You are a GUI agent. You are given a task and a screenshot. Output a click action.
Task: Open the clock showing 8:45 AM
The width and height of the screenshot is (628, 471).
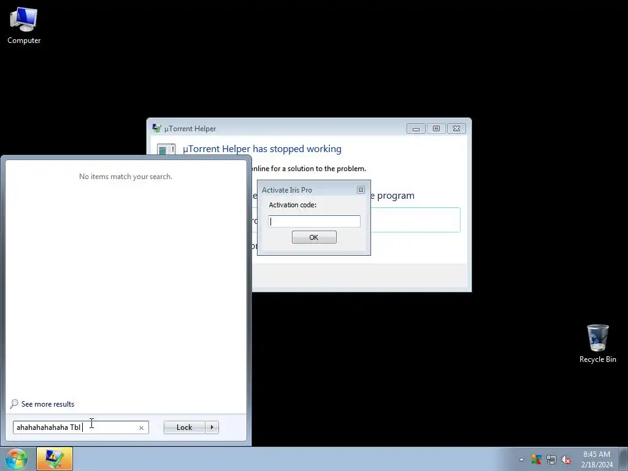tap(597, 459)
